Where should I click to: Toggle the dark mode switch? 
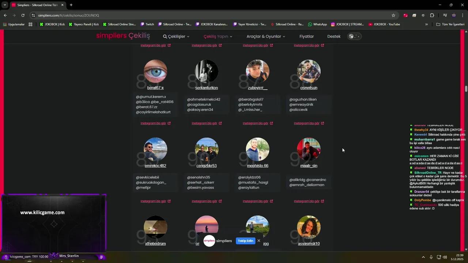(x=354, y=37)
